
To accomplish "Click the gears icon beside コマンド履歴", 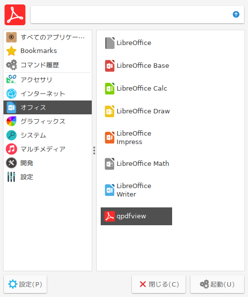I will (x=11, y=65).
